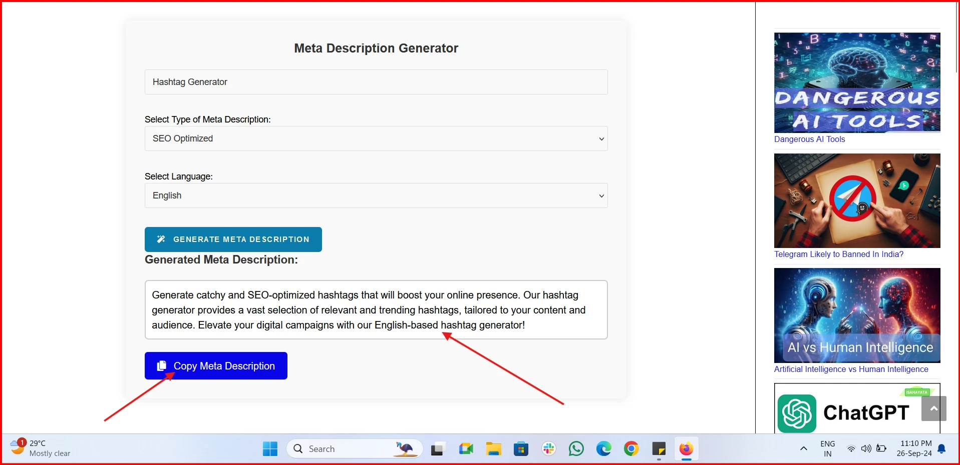Click the copy icon on Copy Meta Description button
Viewport: 960px width, 465px height.
coord(161,365)
